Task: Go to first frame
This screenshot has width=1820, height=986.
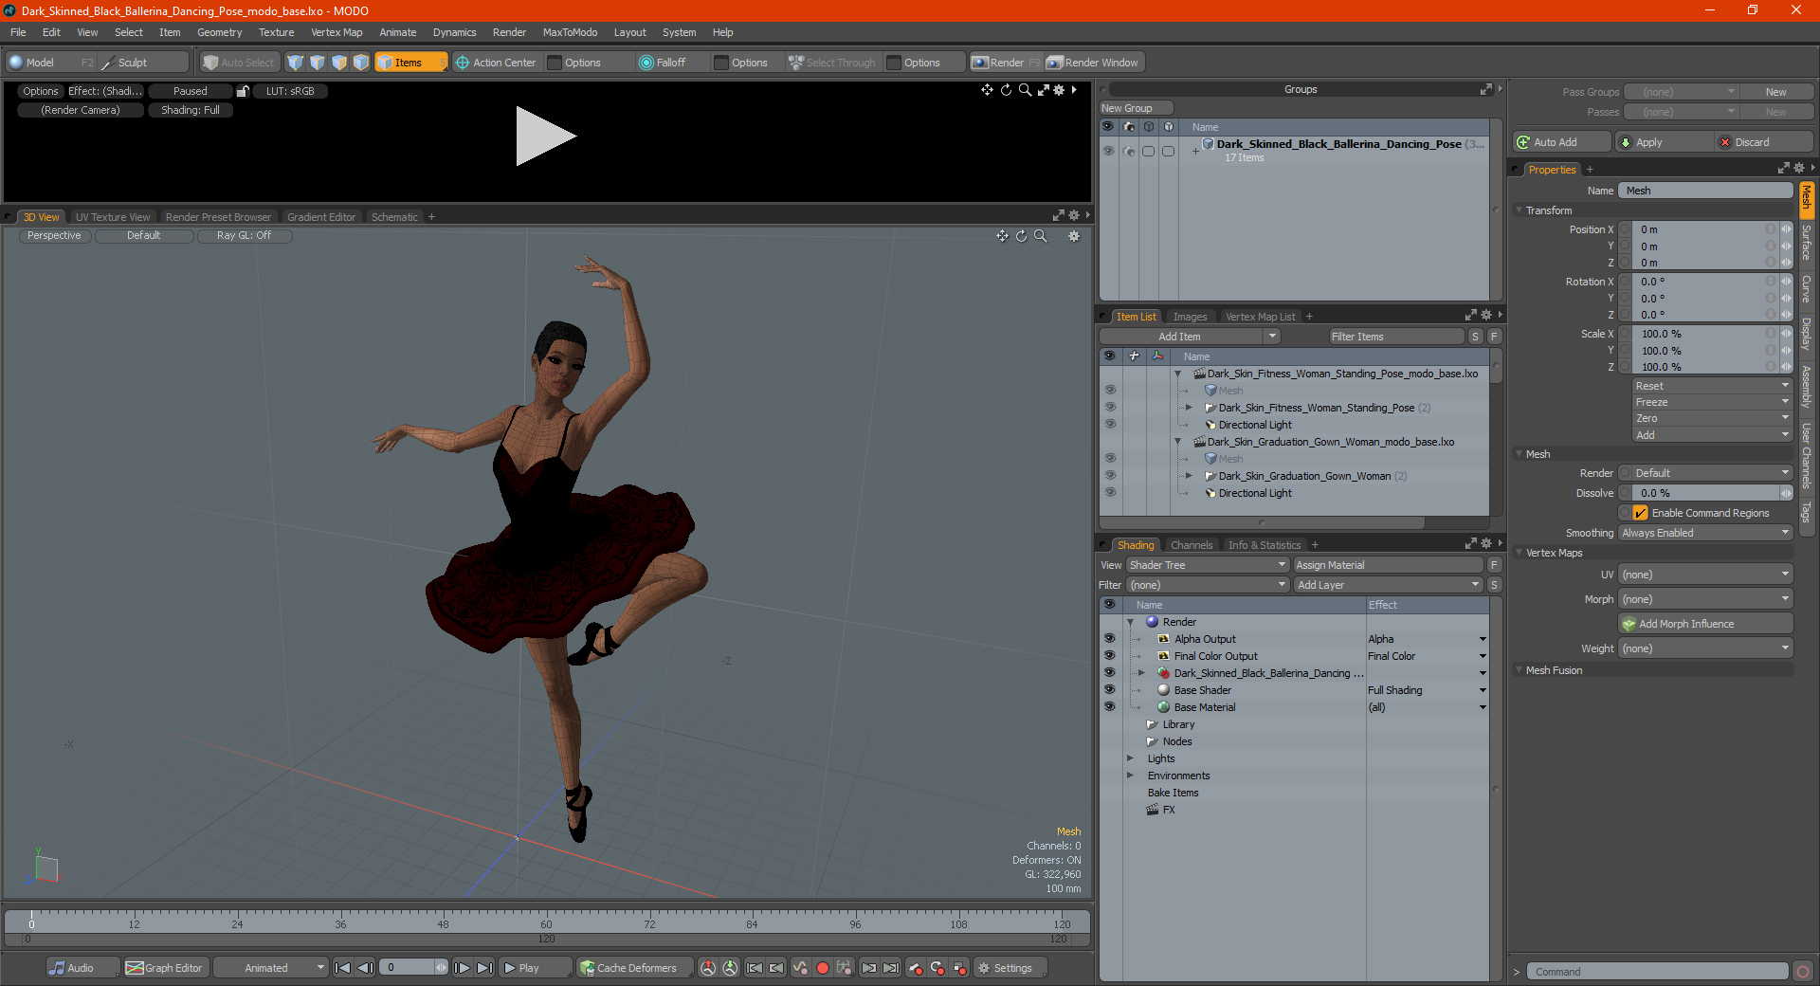Action: (x=343, y=968)
